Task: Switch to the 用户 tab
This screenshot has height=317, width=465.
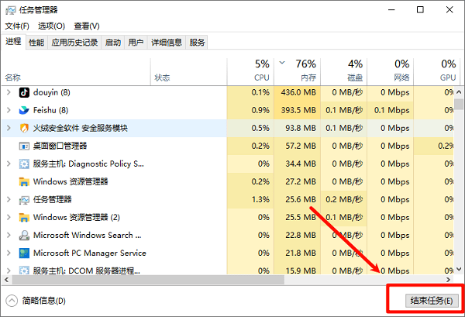Action: (136, 43)
